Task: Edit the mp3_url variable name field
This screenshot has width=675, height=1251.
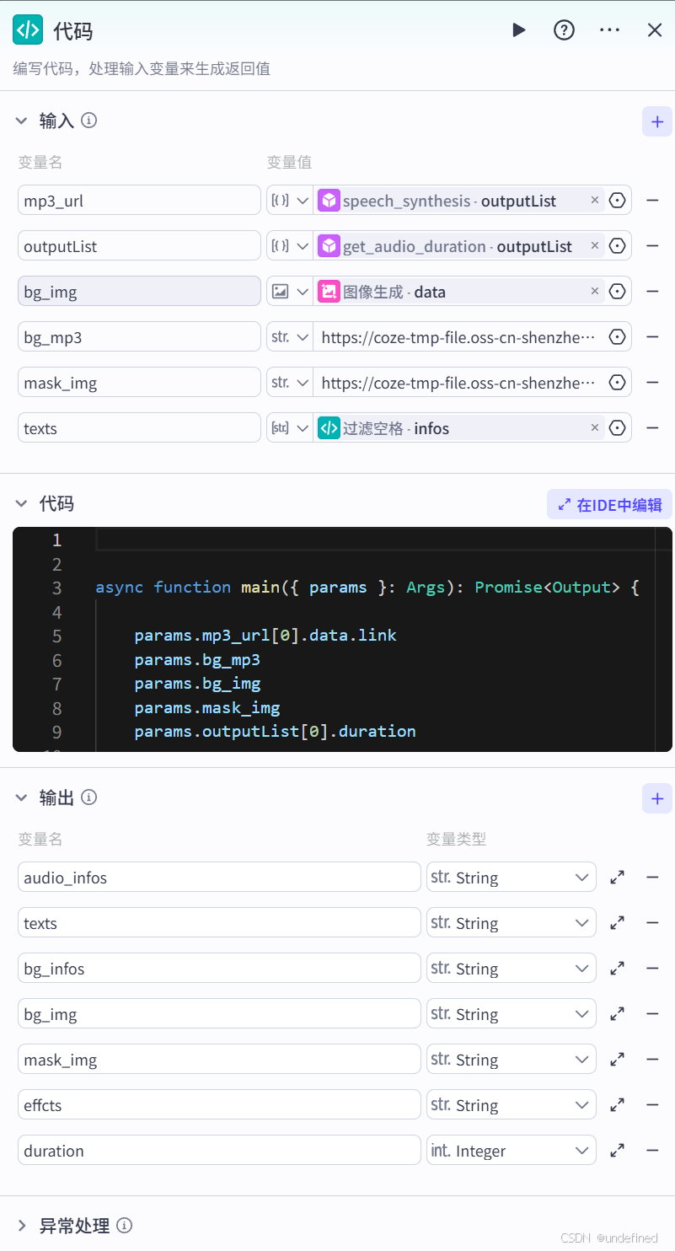Action: click(139, 201)
